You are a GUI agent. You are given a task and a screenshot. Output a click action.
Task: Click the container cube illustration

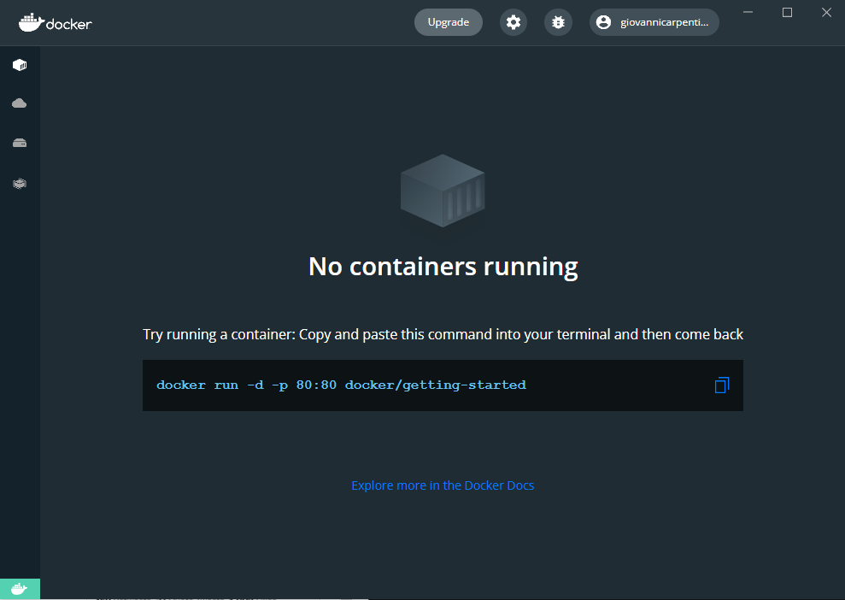coord(442,191)
